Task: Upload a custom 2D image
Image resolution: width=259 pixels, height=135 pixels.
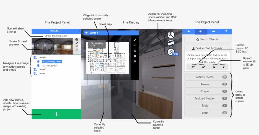Action: coord(214,67)
